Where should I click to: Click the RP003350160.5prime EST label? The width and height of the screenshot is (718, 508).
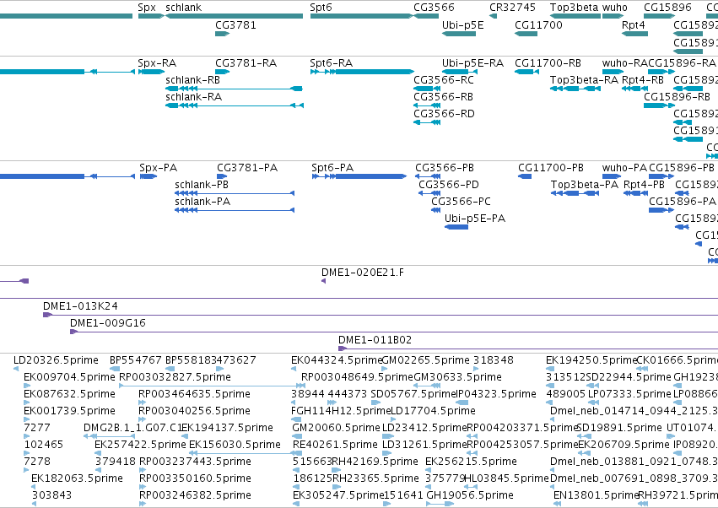point(195,478)
